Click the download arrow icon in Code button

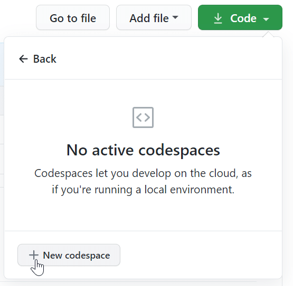click(218, 18)
